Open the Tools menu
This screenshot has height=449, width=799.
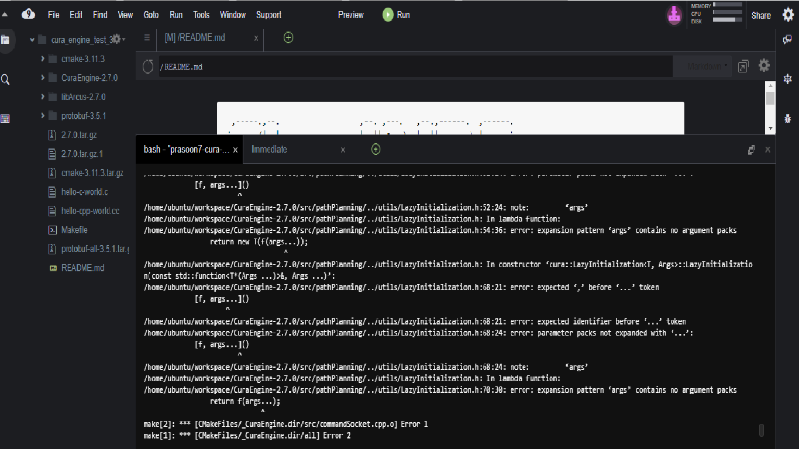click(201, 15)
